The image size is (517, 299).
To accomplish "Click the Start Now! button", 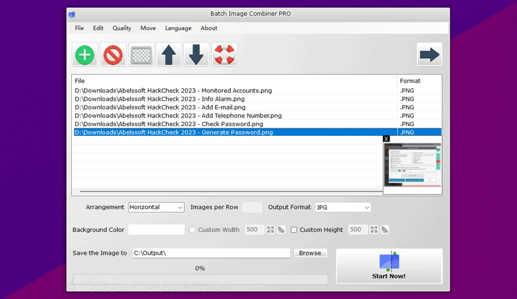I will 389,266.
